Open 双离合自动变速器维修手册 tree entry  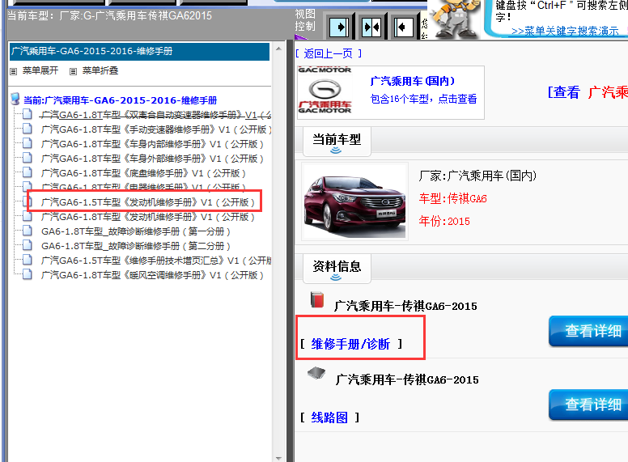[156, 115]
